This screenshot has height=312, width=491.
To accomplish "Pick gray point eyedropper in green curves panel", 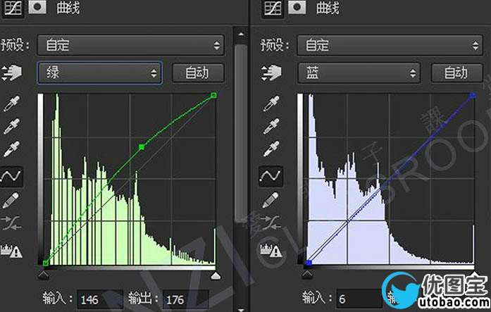I will pyautogui.click(x=11, y=126).
